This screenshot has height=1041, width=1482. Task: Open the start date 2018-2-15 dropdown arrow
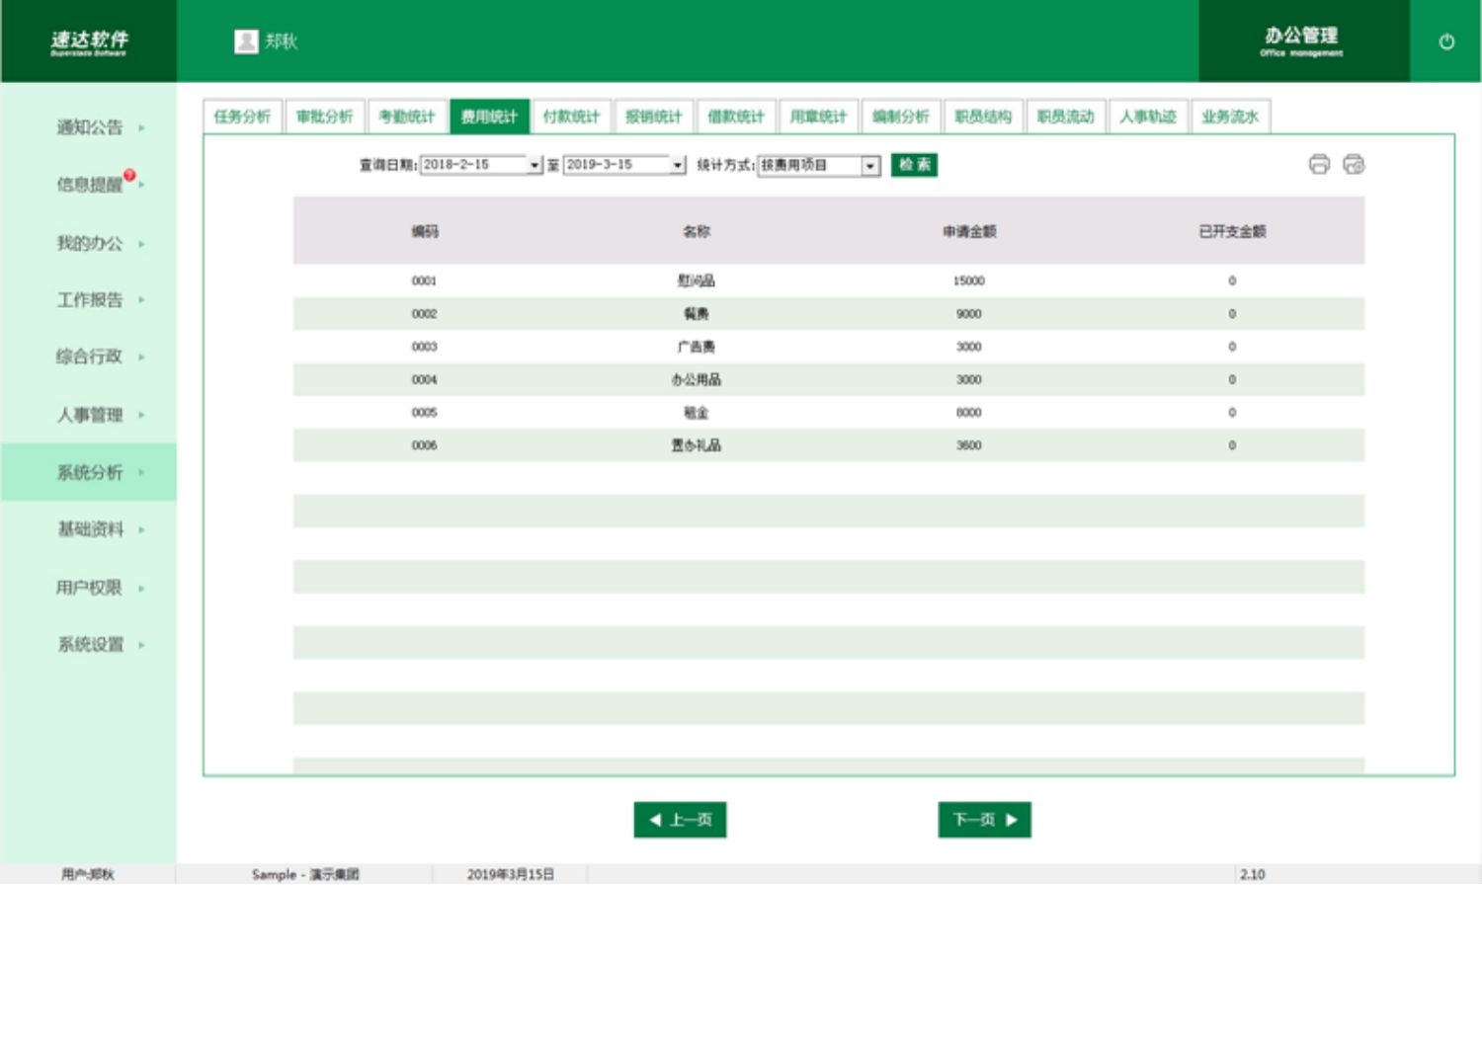point(535,165)
